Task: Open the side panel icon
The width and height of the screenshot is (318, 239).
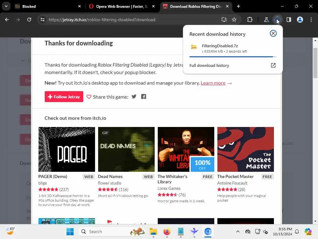Action: (x=289, y=20)
